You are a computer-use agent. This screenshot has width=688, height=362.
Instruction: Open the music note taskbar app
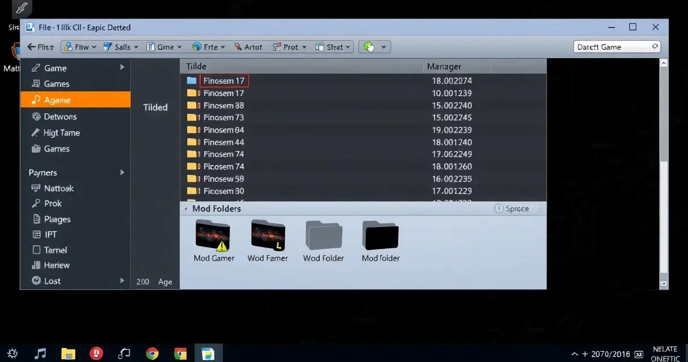pyautogui.click(x=40, y=354)
